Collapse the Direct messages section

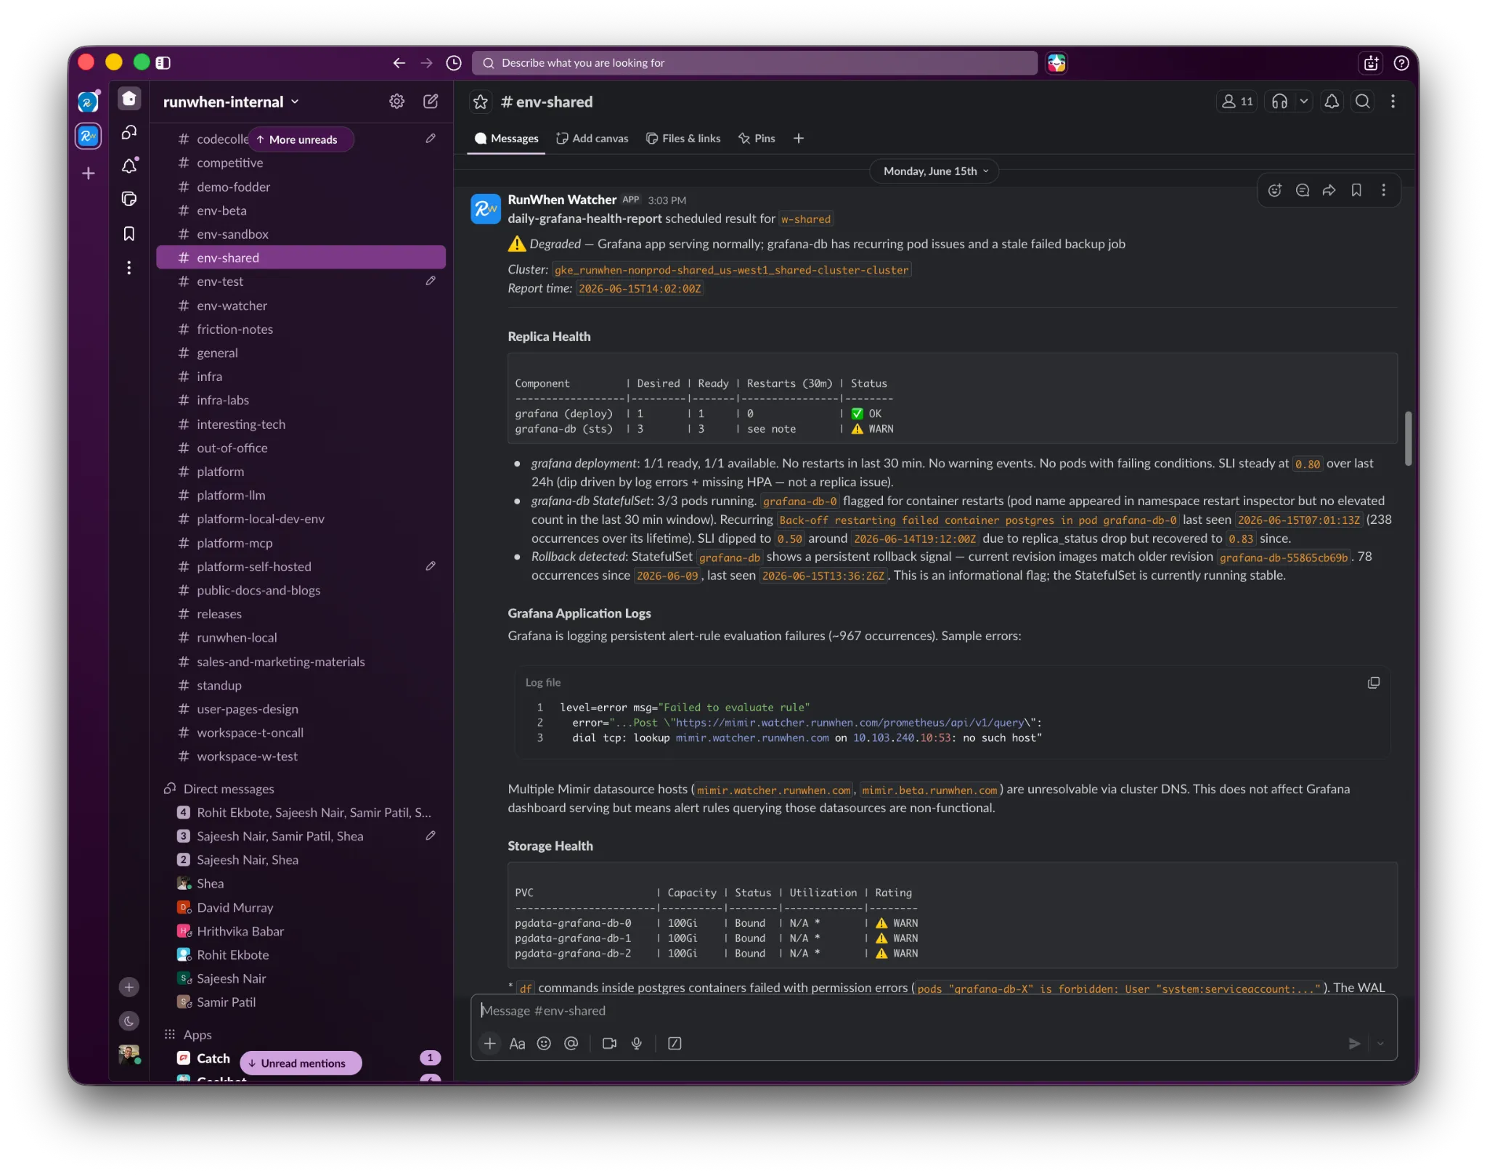pos(228,789)
